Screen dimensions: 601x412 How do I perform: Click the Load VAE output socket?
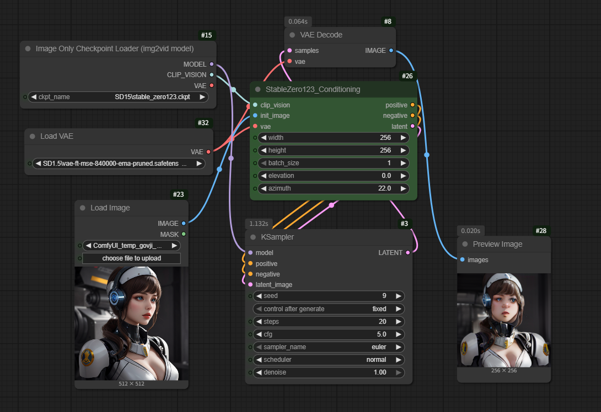click(x=208, y=151)
